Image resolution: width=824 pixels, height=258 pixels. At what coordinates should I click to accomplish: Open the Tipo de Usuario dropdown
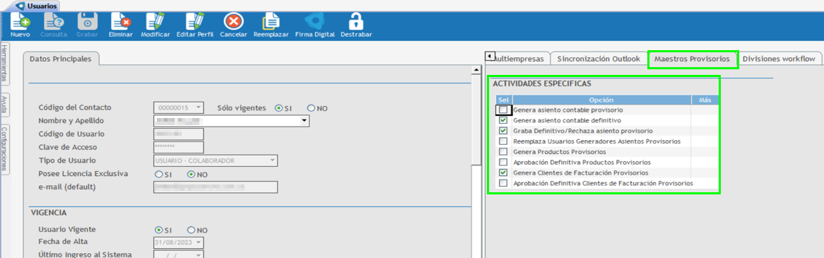coord(272,160)
